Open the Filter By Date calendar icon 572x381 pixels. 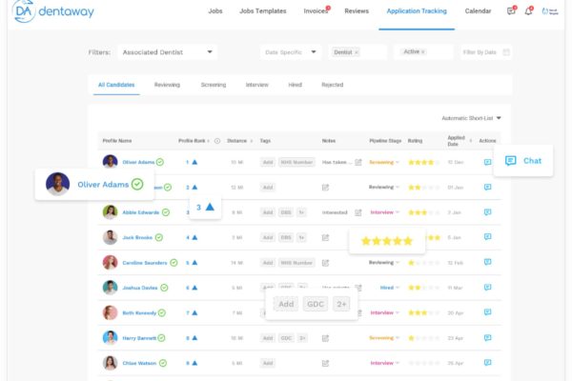click(506, 52)
